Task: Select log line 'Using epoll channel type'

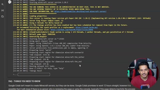Action: point(33,41)
